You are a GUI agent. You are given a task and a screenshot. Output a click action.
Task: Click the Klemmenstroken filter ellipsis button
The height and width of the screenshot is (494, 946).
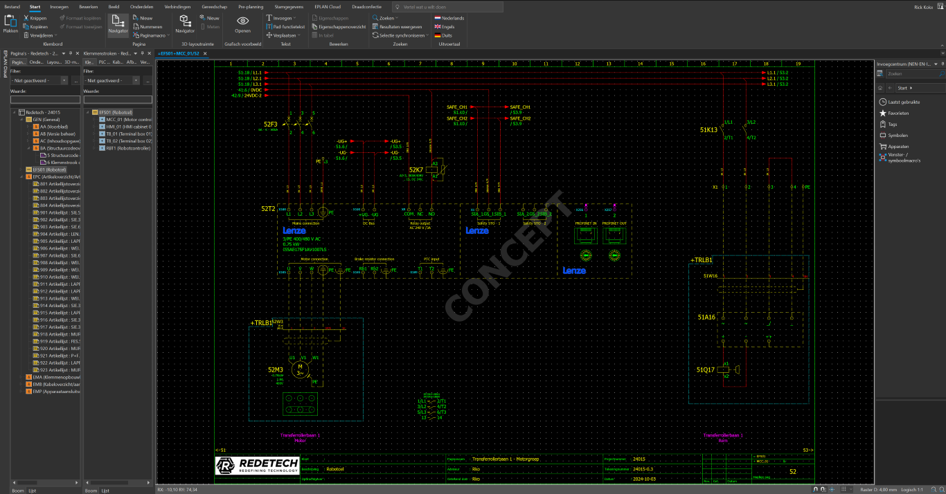click(148, 80)
